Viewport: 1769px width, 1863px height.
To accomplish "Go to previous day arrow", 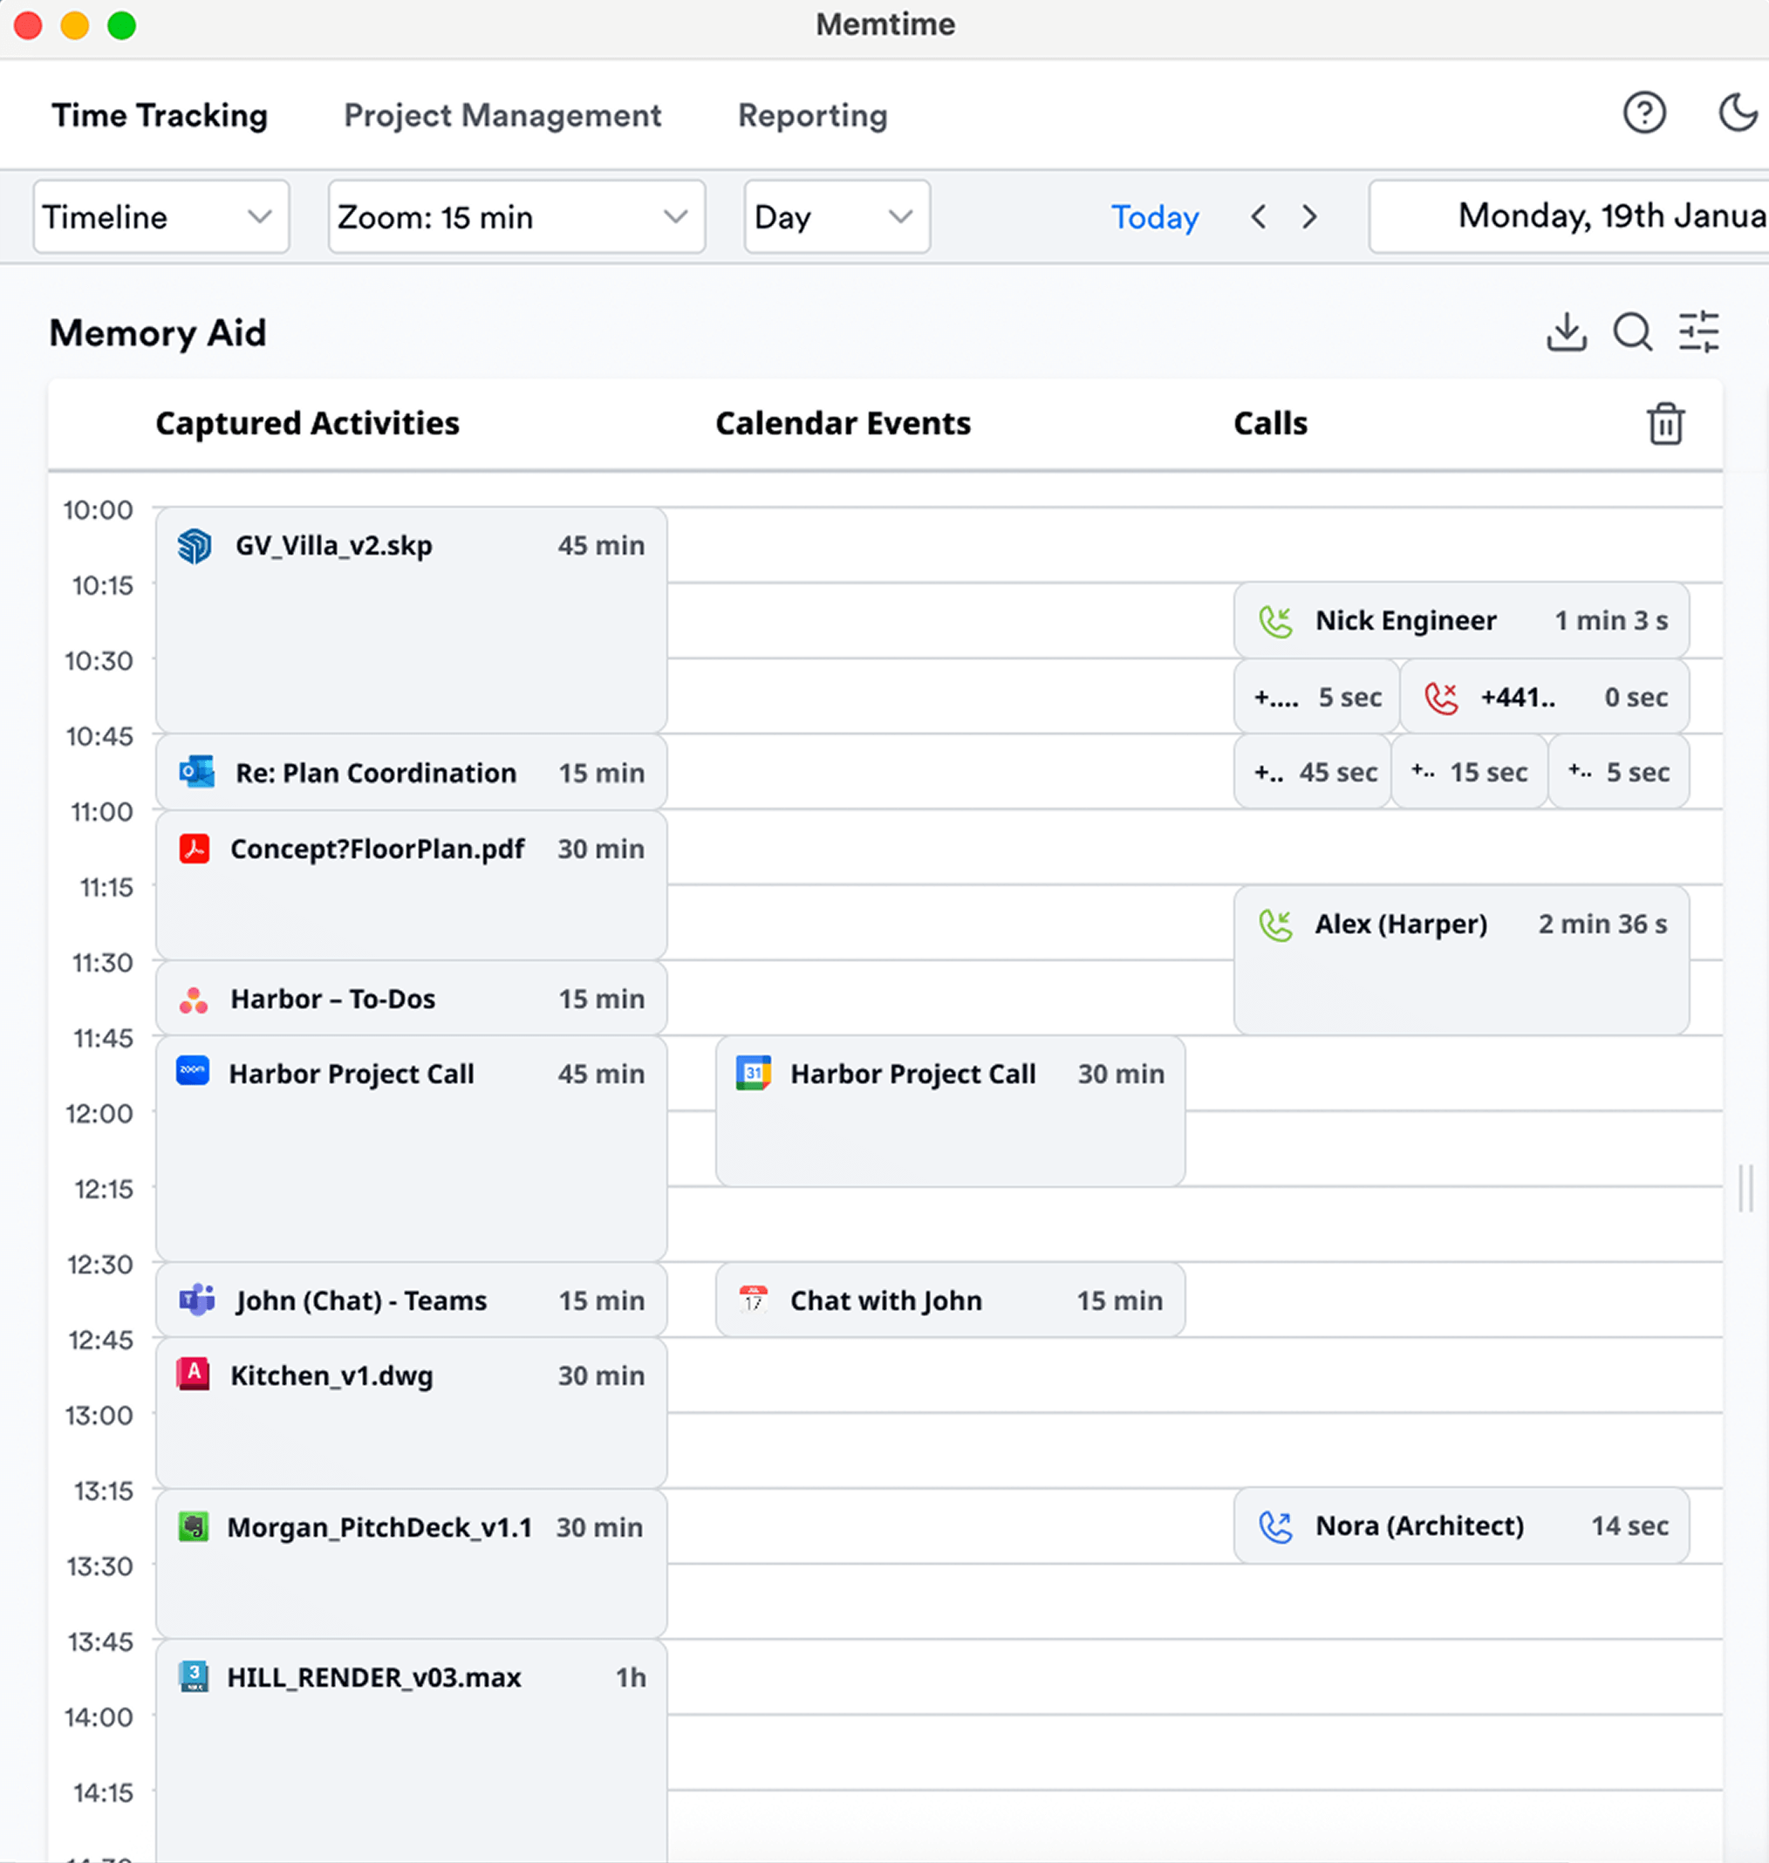I will (1258, 217).
